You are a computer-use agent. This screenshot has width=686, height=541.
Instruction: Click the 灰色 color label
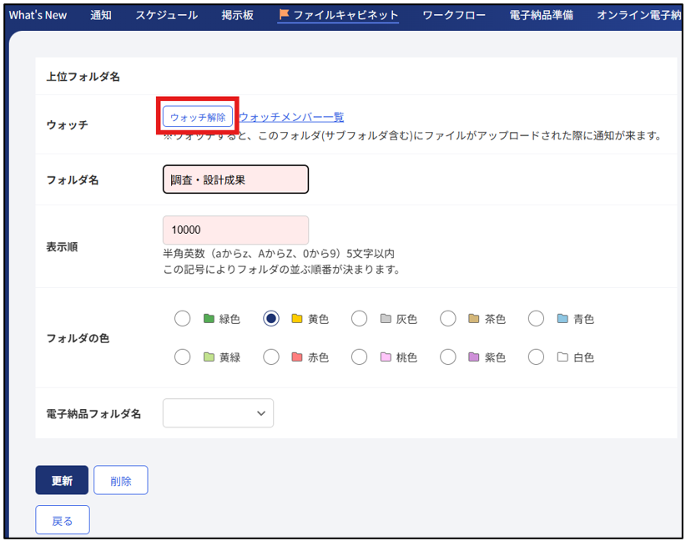[406, 319]
